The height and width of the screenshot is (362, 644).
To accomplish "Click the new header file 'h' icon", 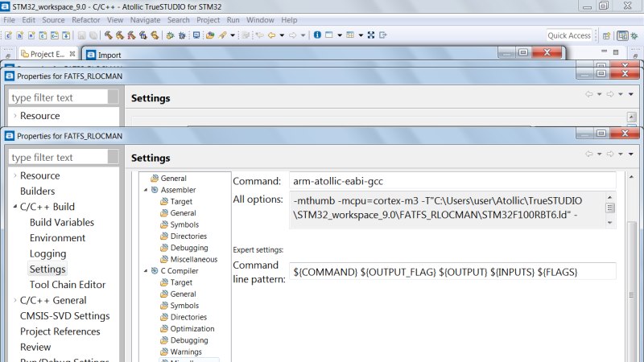I will pyautogui.click(x=19, y=35).
